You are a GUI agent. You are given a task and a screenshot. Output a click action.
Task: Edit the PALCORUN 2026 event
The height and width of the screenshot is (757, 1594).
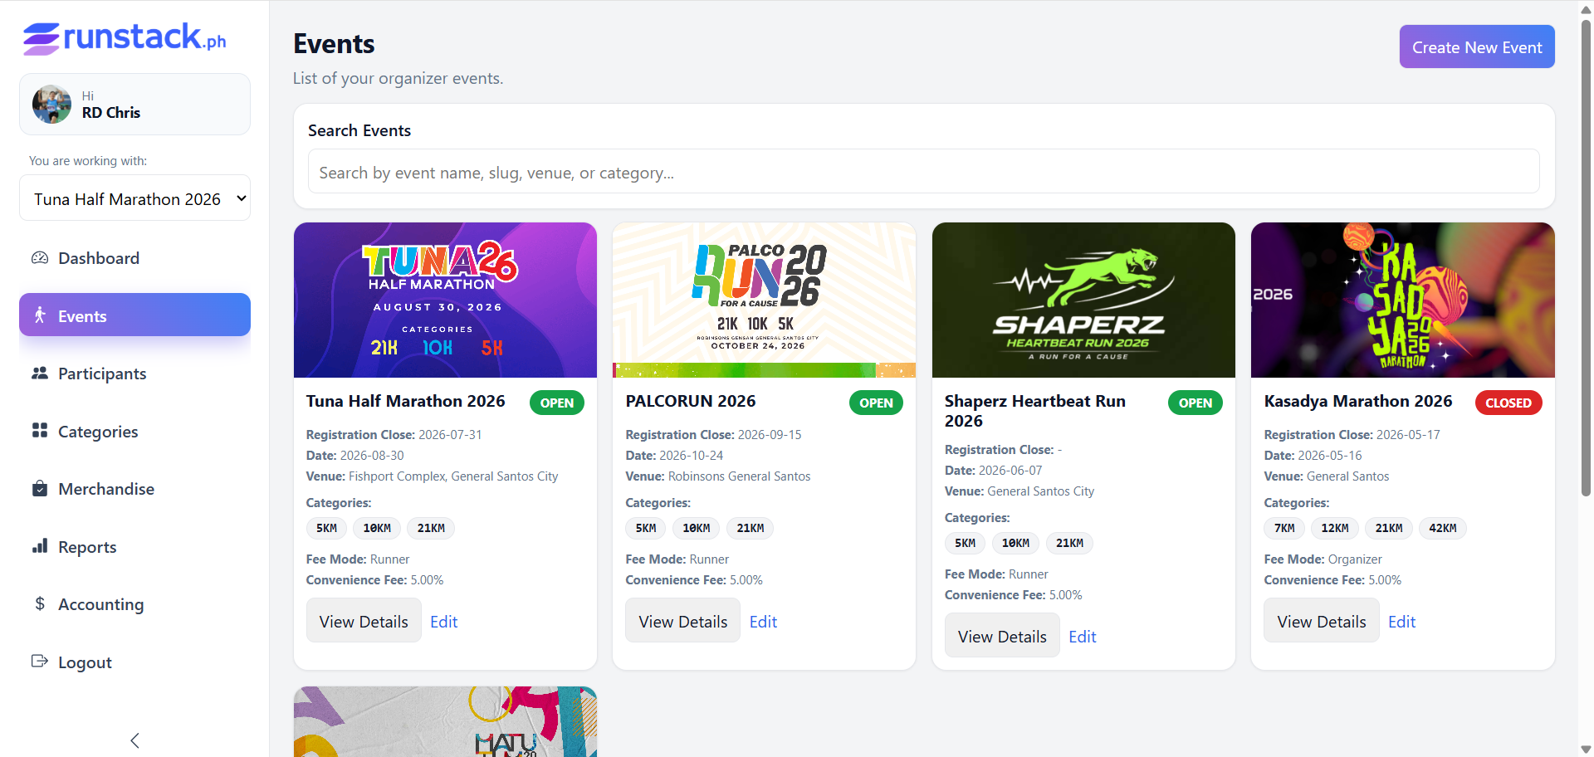[763, 622]
